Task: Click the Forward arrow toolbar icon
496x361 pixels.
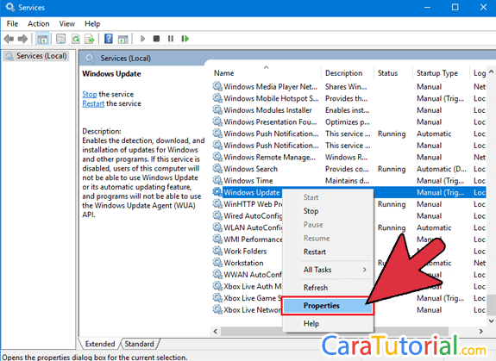Action: click(x=22, y=39)
